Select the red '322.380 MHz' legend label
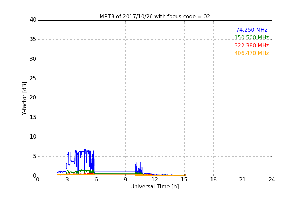302x201 pixels. click(x=252, y=45)
